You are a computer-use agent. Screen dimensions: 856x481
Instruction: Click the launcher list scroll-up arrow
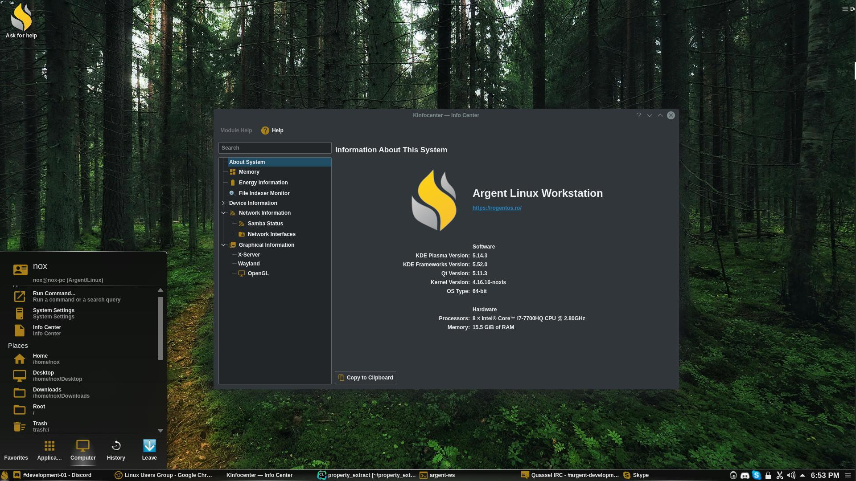tap(160, 290)
